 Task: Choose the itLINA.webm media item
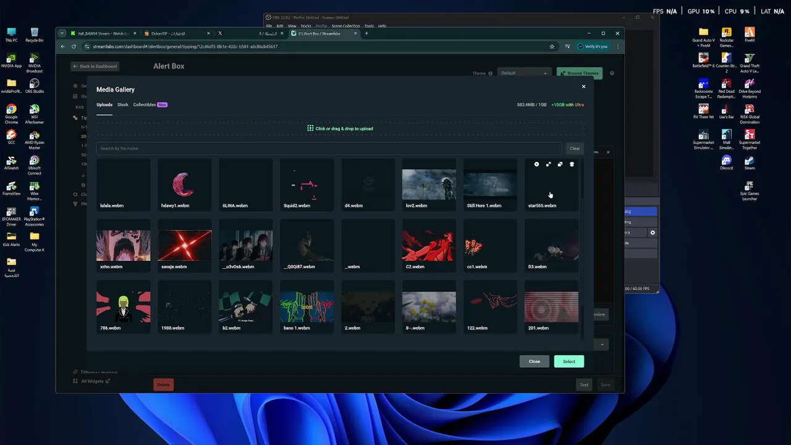click(x=245, y=184)
